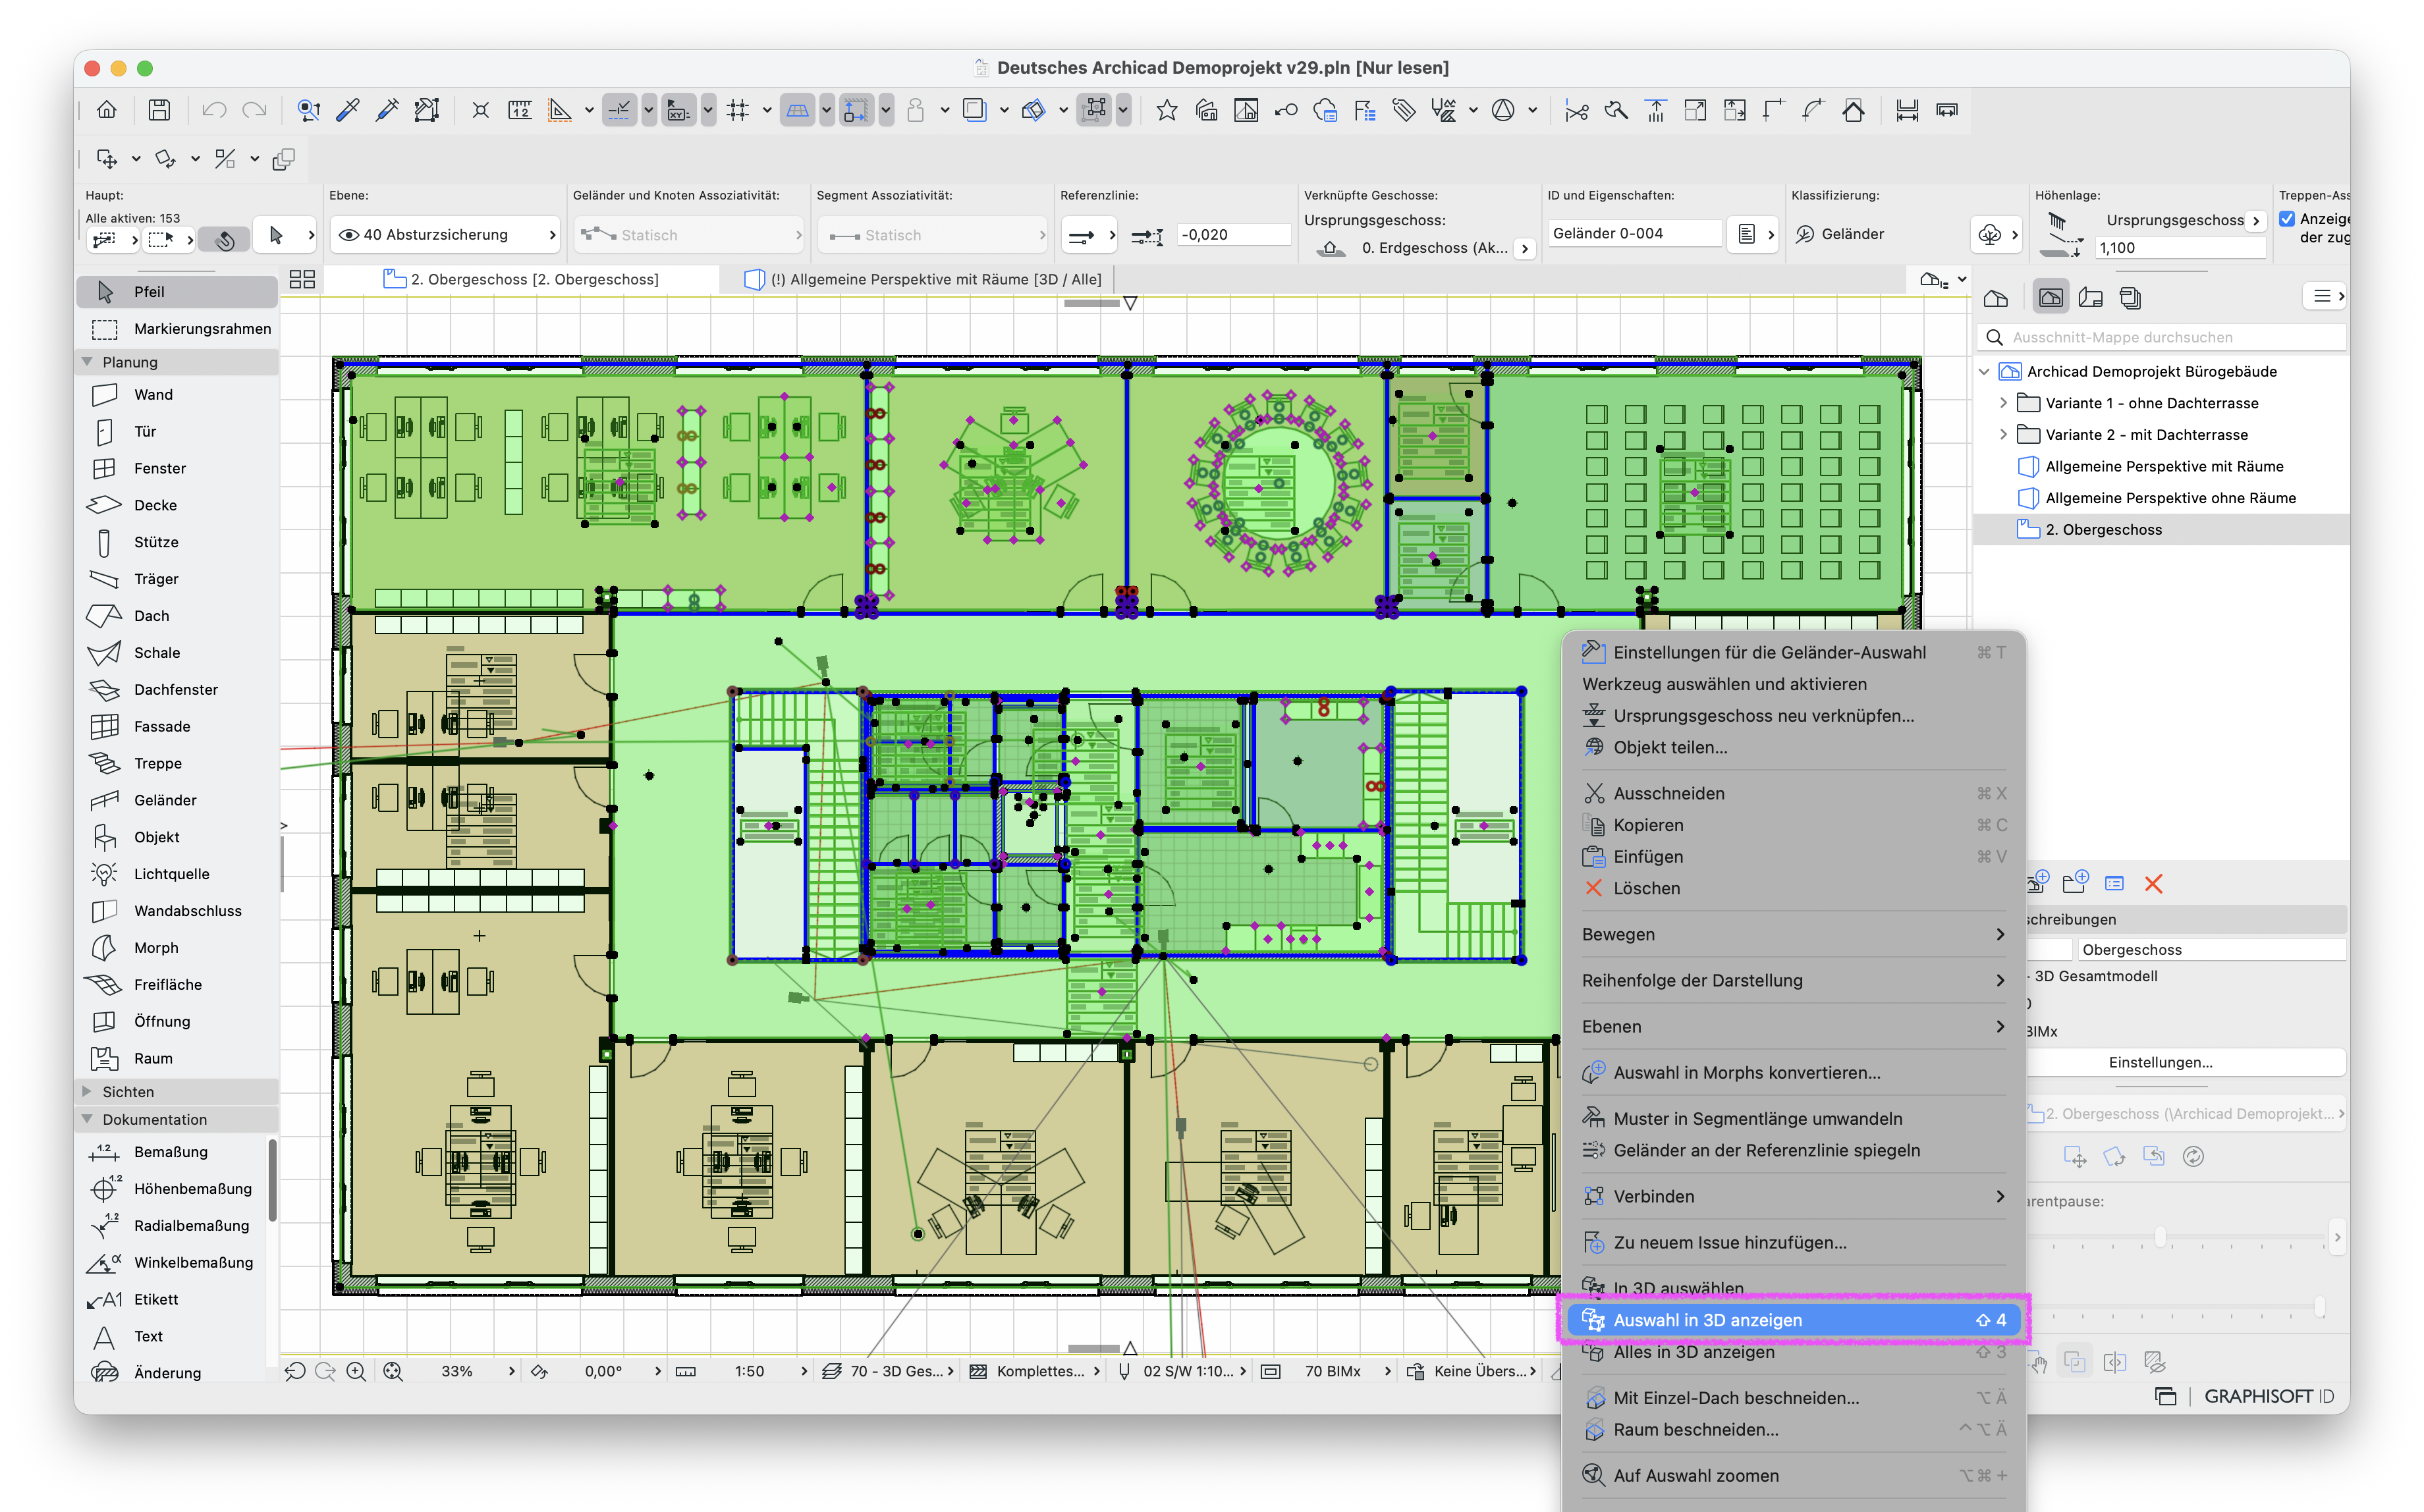
Task: Toggle the Anzeige checkbox under Treppen
Action: pyautogui.click(x=2286, y=218)
